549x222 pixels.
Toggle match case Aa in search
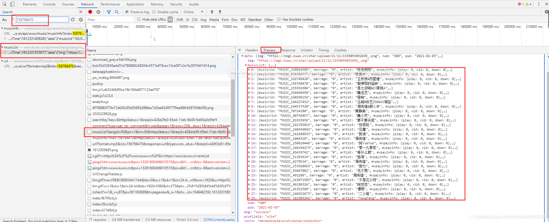click(x=4, y=20)
